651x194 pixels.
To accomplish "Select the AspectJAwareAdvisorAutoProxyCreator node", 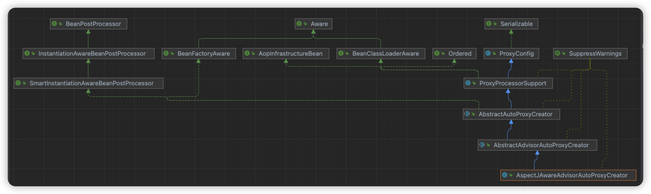I will [x=568, y=175].
